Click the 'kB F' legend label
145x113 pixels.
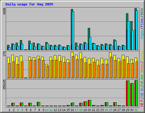(x=142, y=103)
